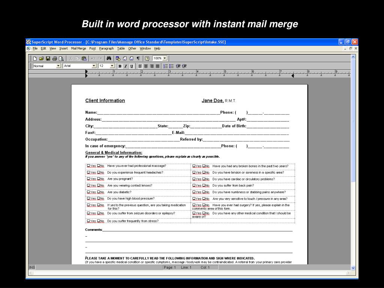384x288 pixels.
Task: Apply a numbered list
Action: [166, 66]
